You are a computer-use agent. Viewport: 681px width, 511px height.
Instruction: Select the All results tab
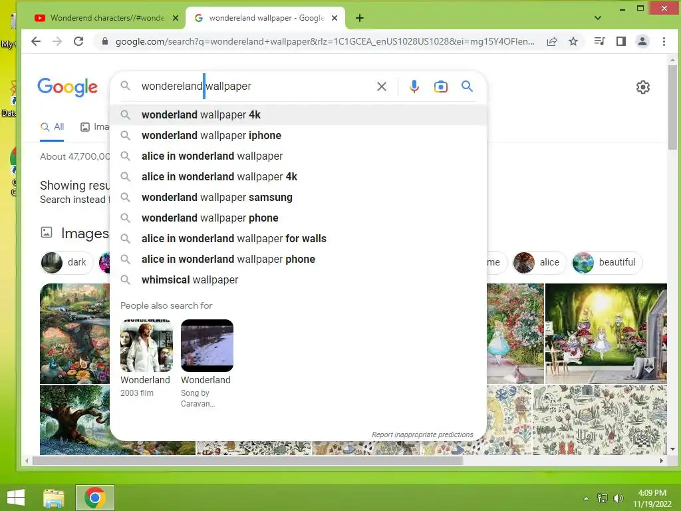click(x=52, y=127)
